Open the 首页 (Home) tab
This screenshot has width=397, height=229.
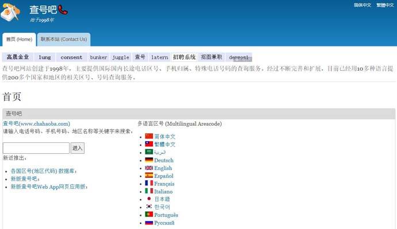click(19, 40)
